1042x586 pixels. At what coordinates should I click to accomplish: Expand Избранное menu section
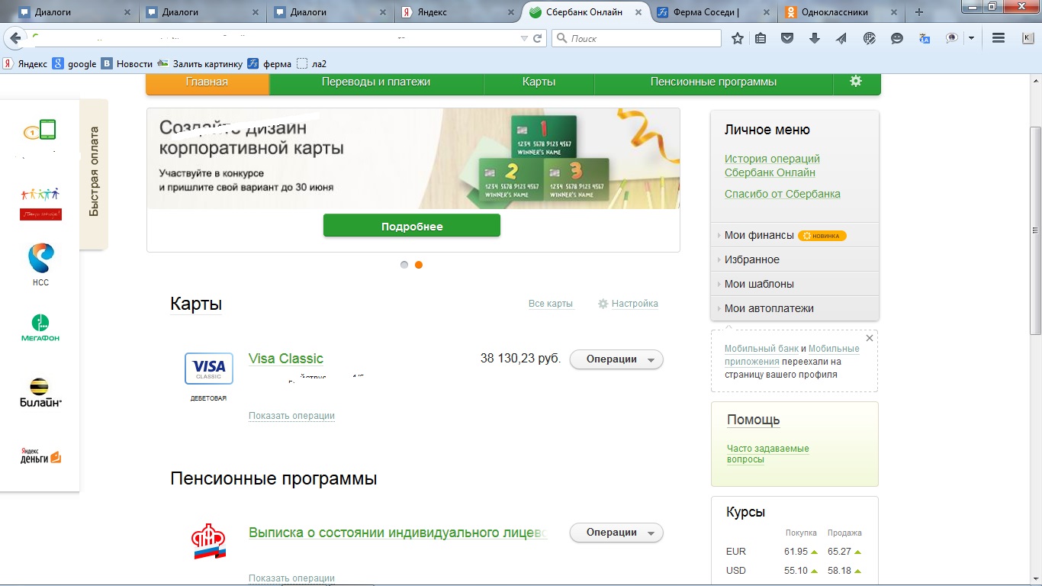pos(794,259)
